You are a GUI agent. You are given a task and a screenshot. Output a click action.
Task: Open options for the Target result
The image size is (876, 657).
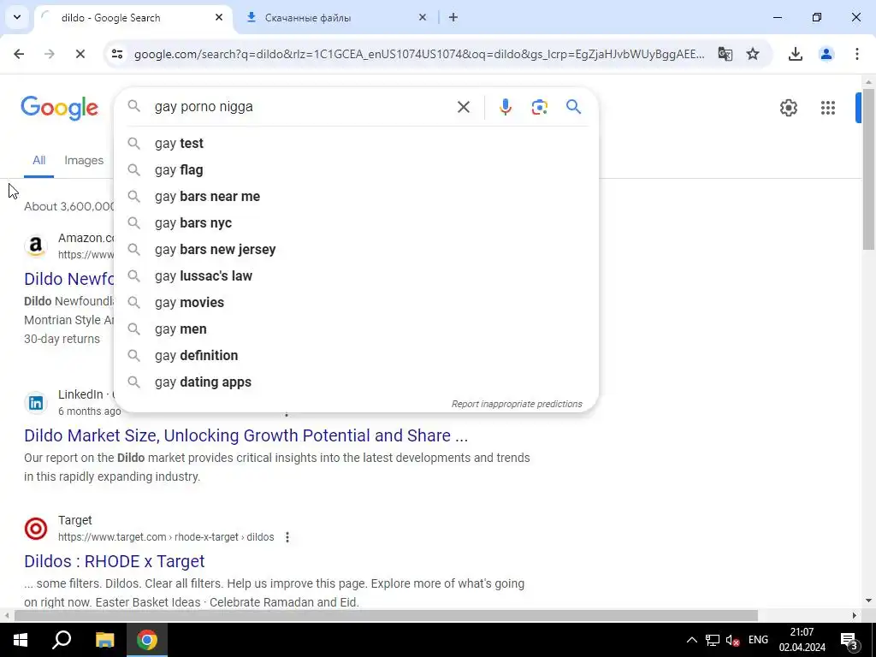(x=287, y=537)
